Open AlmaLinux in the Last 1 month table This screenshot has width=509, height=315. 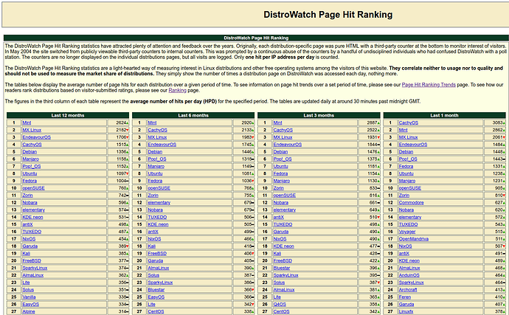click(409, 268)
